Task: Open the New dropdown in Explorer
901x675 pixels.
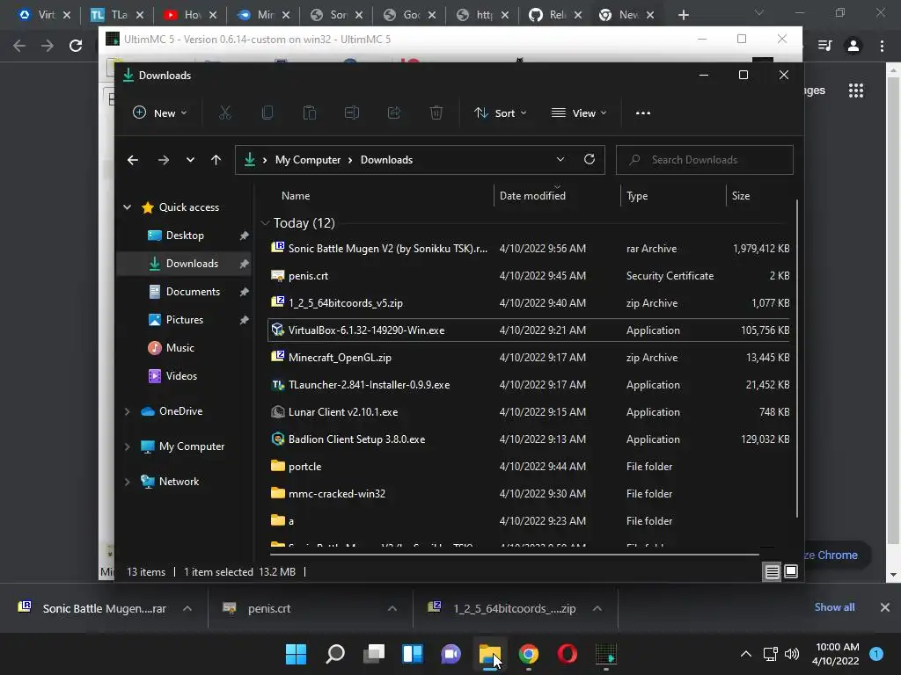Action: (x=160, y=113)
